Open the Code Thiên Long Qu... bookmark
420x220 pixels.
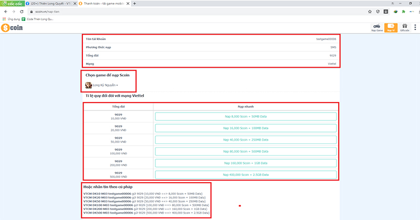37,19
